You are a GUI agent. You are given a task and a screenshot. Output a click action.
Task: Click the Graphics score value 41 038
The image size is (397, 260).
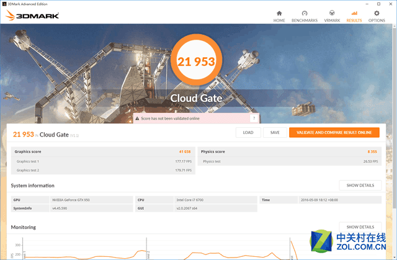coord(185,151)
